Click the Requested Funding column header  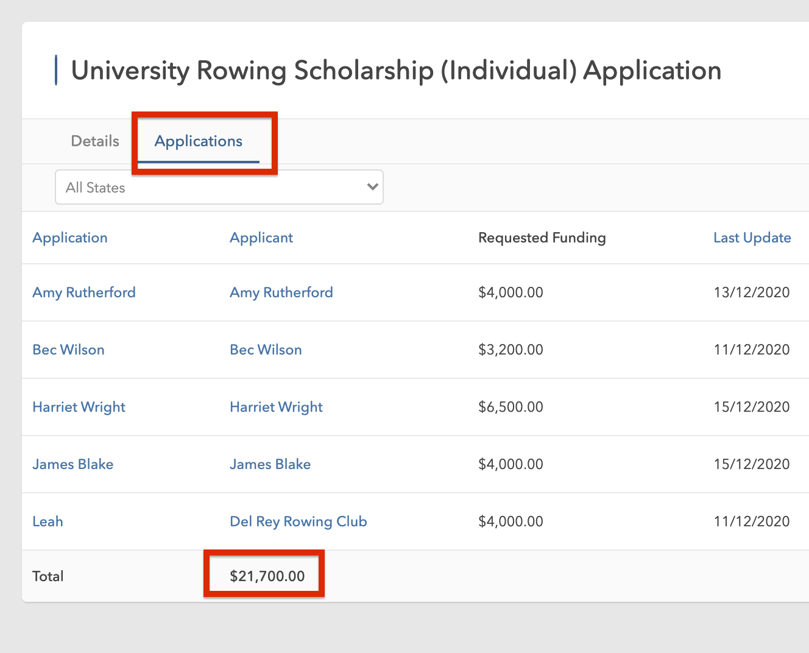point(542,238)
